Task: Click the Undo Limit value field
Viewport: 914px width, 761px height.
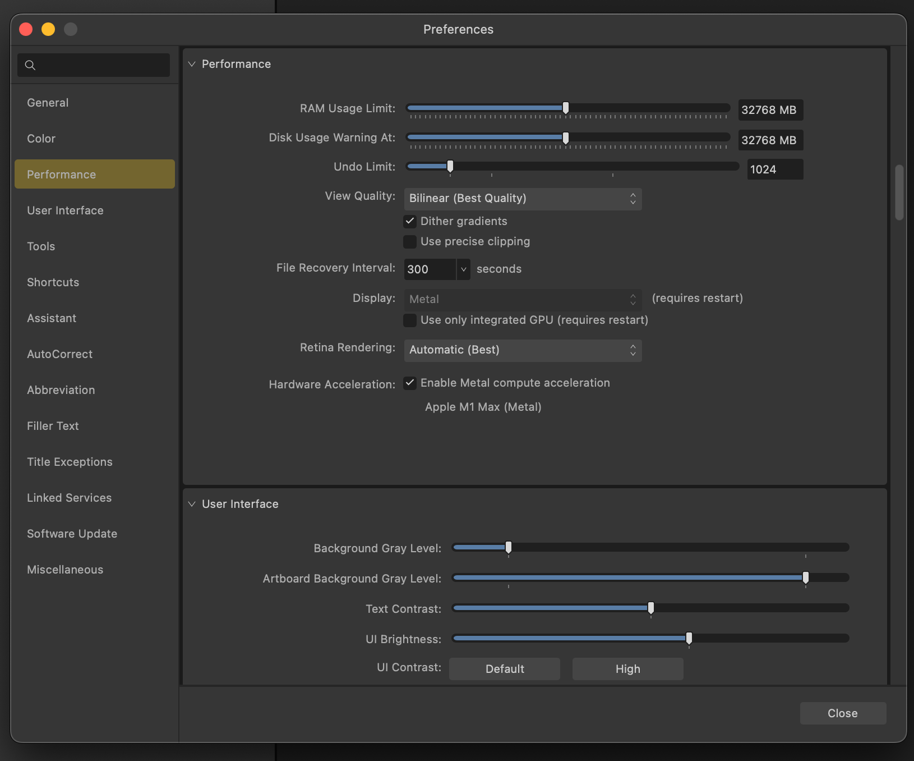Action: coord(774,169)
